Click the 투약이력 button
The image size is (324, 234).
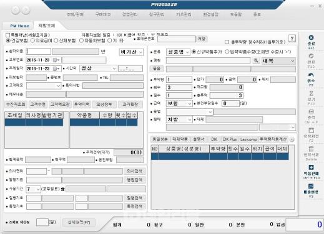[x=82, y=104]
